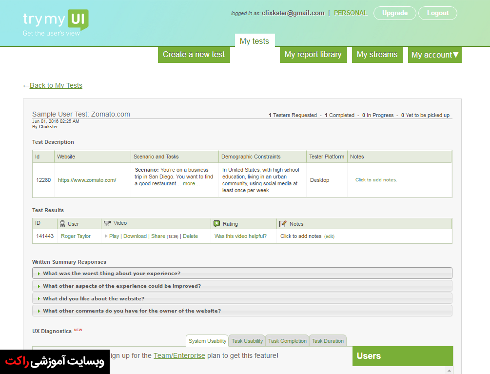Screen dimensions: 490x374
Task: Select the My tests tab
Action: [254, 41]
